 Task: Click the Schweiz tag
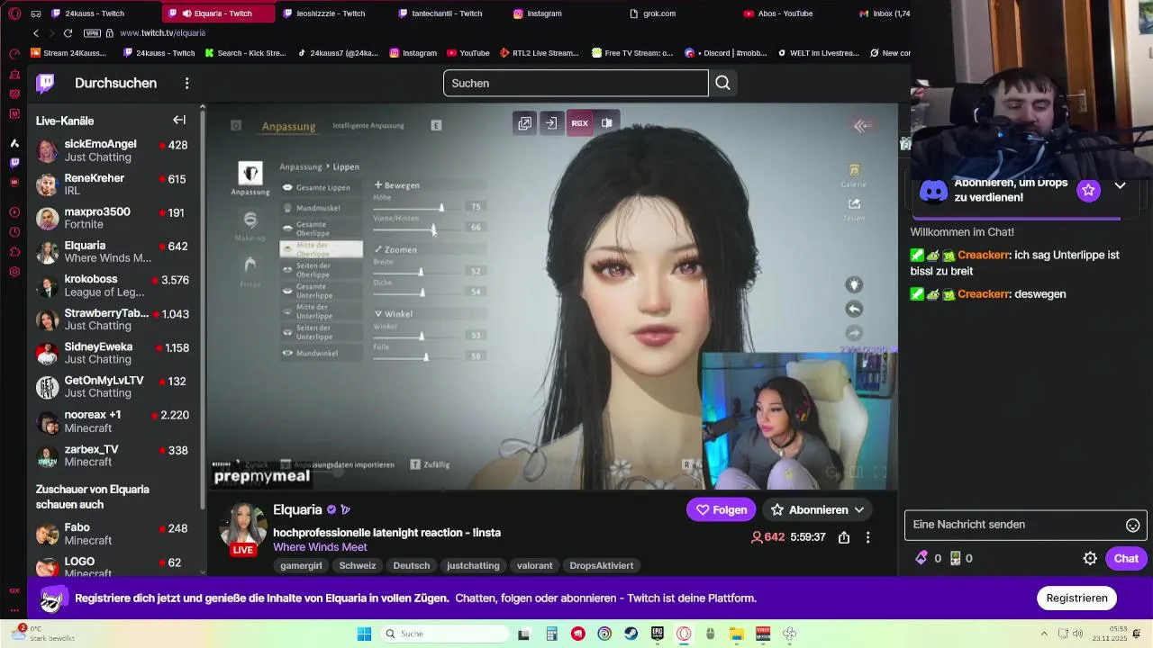[x=358, y=565]
